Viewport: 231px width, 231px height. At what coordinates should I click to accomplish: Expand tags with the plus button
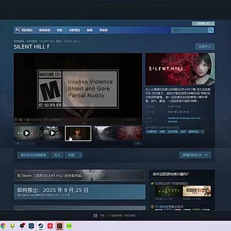tap(202, 132)
